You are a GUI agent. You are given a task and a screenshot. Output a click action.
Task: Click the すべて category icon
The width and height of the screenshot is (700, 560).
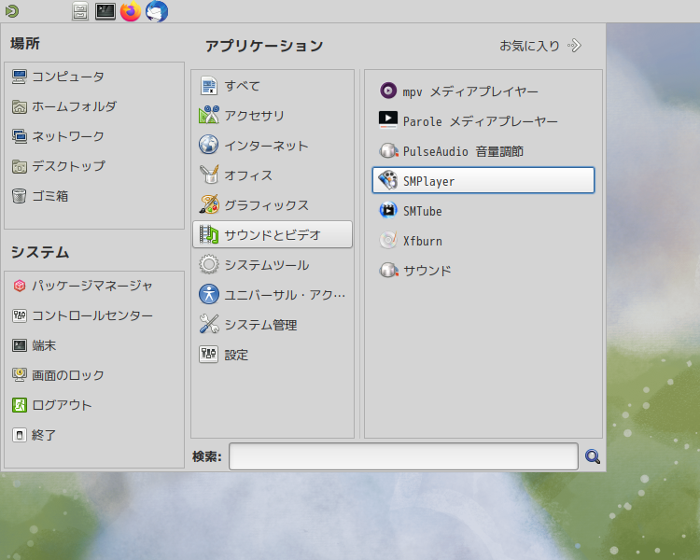coord(208,85)
